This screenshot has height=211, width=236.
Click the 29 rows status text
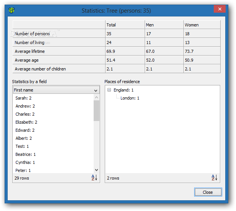pyautogui.click(x=22, y=178)
